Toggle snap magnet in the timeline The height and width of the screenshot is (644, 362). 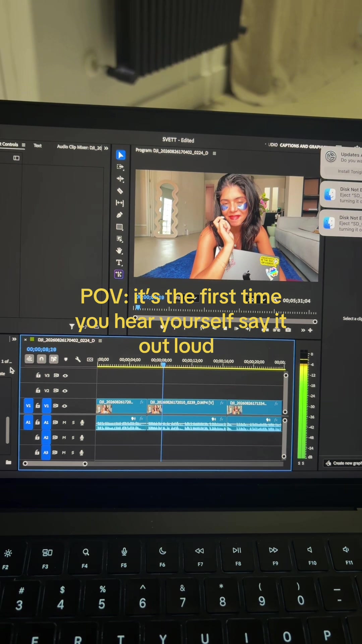[42, 359]
